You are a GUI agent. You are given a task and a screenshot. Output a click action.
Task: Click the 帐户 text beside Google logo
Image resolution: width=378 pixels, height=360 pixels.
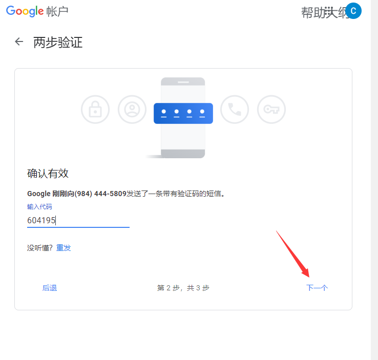(57, 12)
